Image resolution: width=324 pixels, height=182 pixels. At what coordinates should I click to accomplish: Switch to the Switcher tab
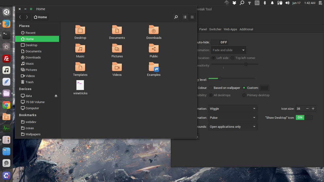(215, 29)
